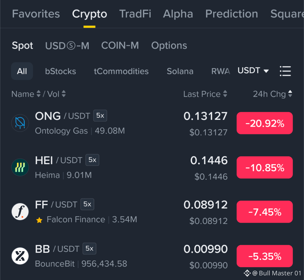Viewport: 304px width, 280px height.
Task: Toggle the -20.92% change display for ONG
Action: (265, 123)
